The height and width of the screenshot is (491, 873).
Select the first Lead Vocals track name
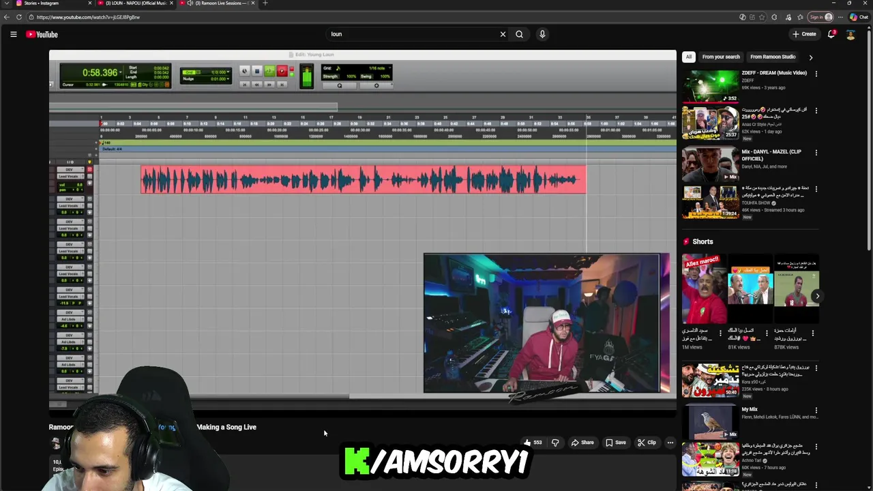(68, 177)
